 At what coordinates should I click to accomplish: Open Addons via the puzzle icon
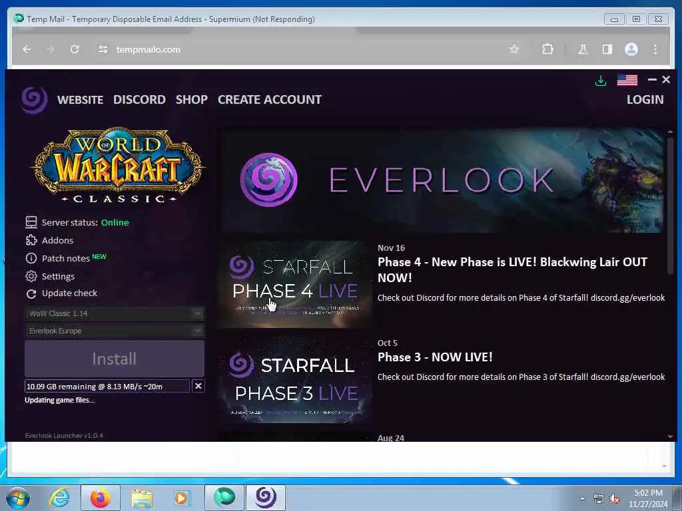pos(31,240)
